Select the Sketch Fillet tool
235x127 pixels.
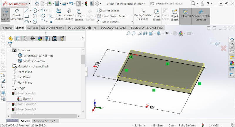click(x=43, y=22)
